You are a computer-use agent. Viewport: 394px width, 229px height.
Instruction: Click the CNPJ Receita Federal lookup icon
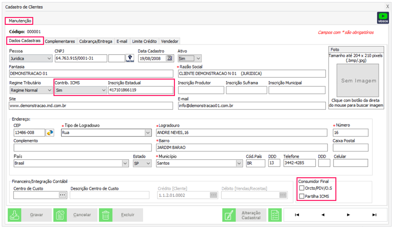tap(130, 58)
